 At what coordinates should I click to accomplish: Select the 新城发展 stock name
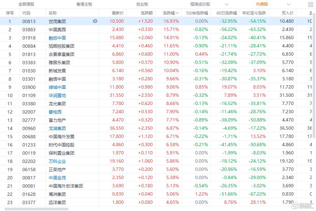57,71
